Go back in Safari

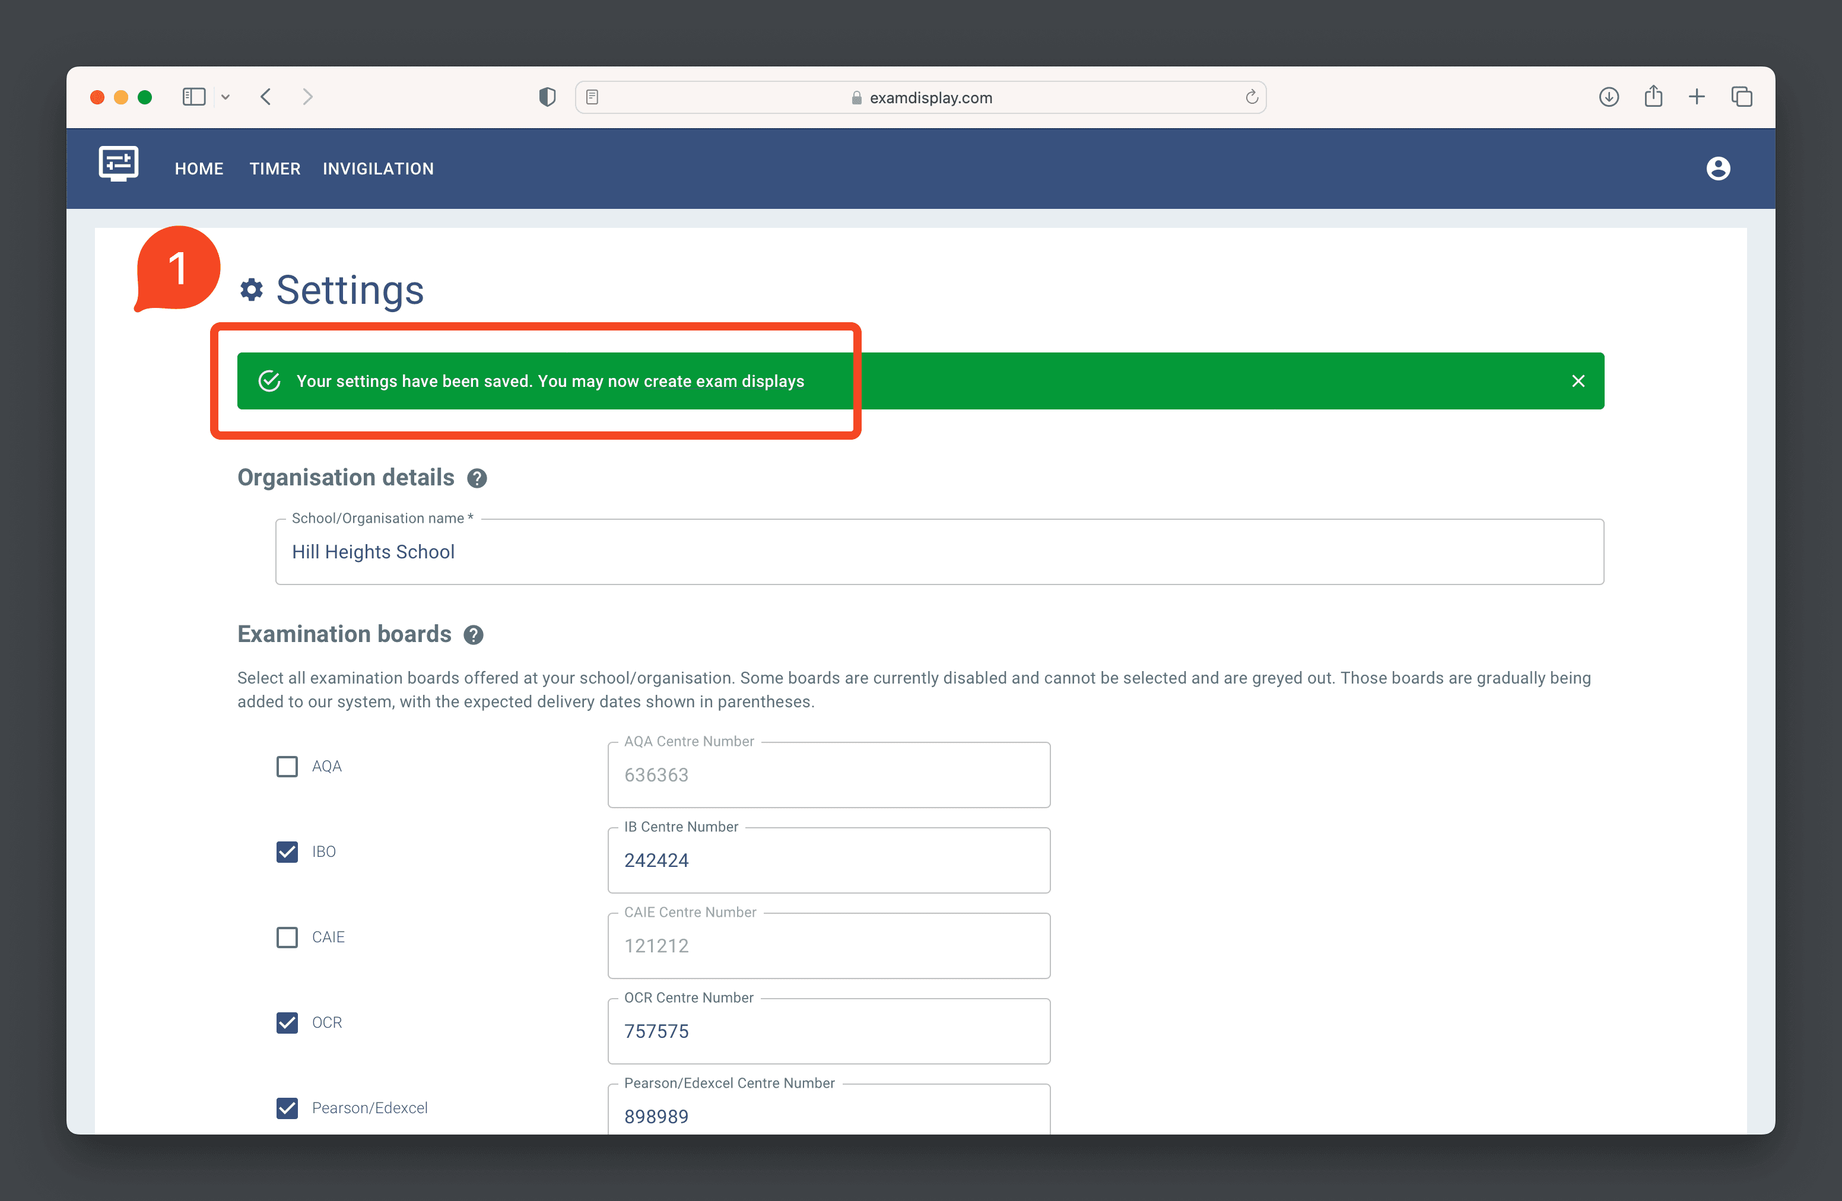(265, 97)
